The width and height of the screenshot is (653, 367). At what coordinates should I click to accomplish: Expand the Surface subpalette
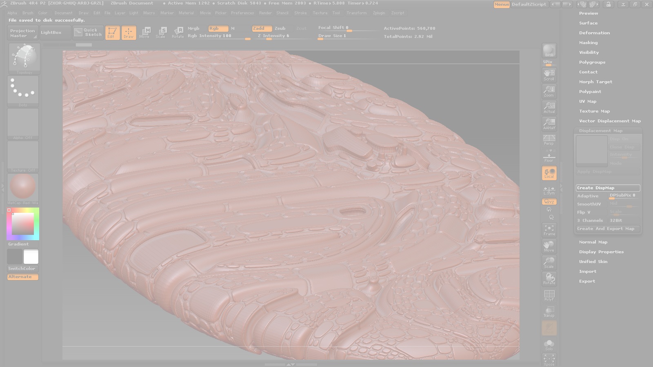588,23
